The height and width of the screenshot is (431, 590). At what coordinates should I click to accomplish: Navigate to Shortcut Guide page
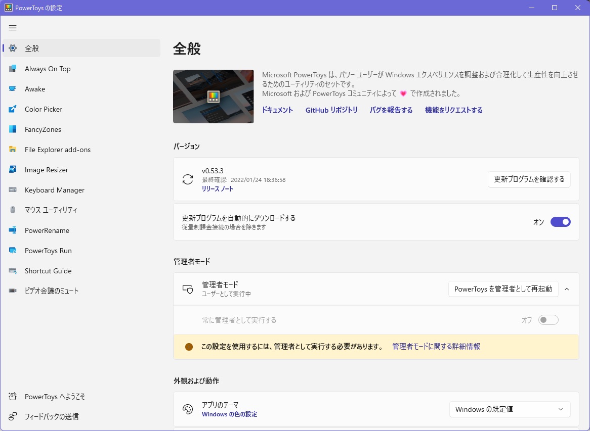tap(81, 270)
